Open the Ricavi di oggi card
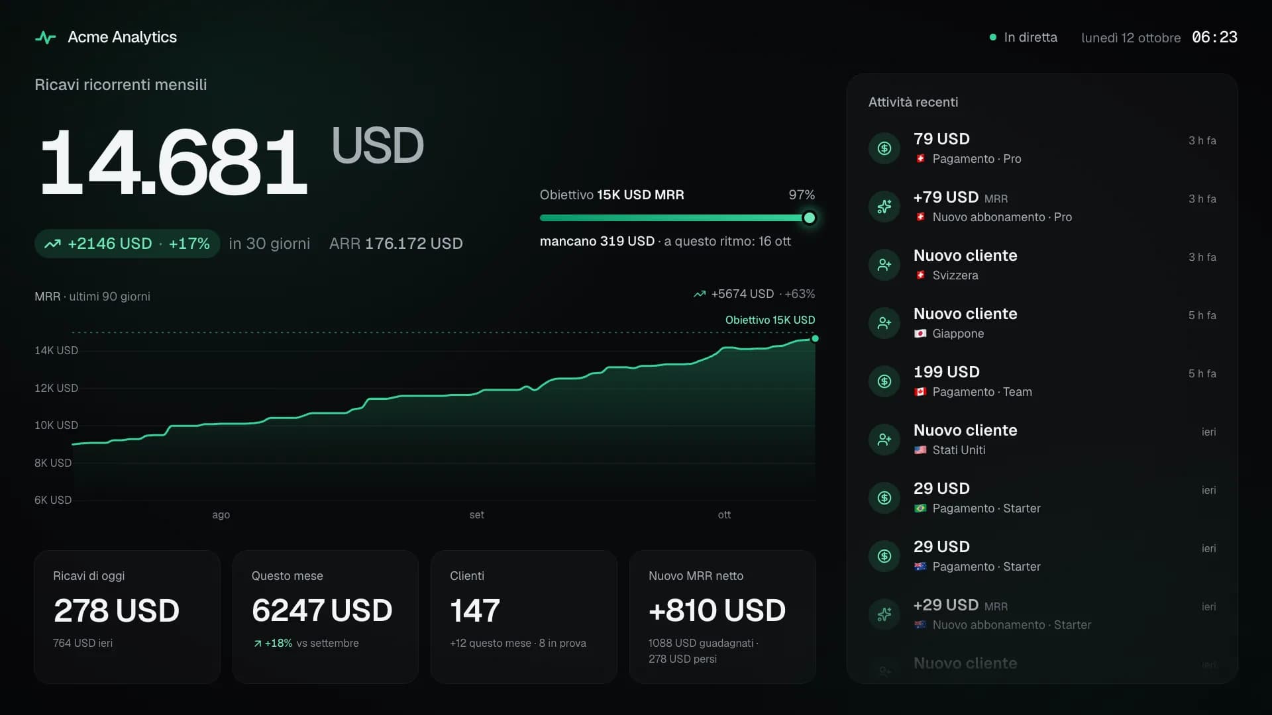The height and width of the screenshot is (715, 1272). pos(127,616)
